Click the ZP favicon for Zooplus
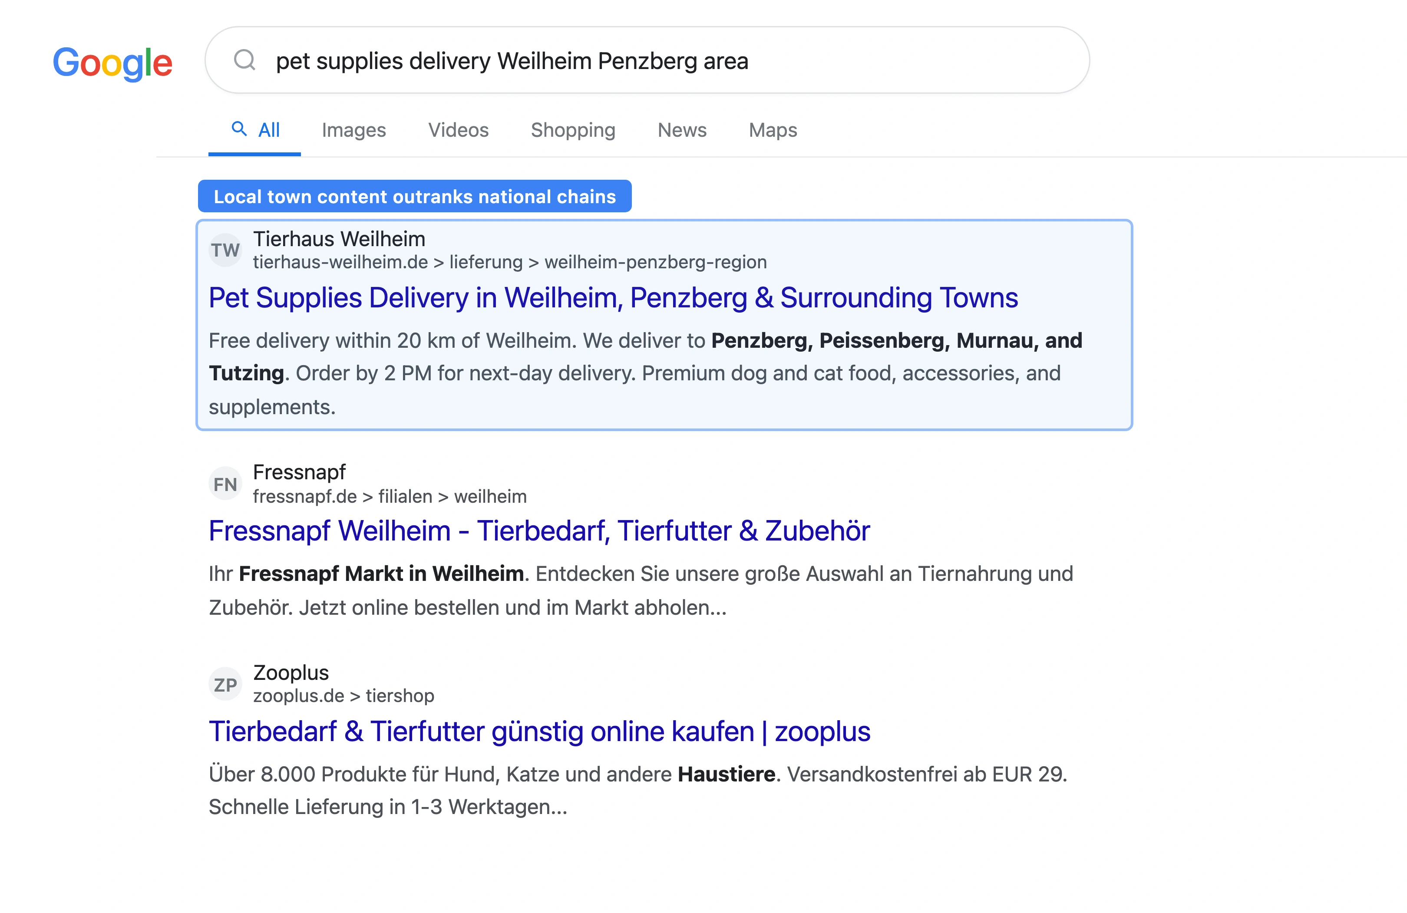This screenshot has height=913, width=1407. [x=225, y=683]
